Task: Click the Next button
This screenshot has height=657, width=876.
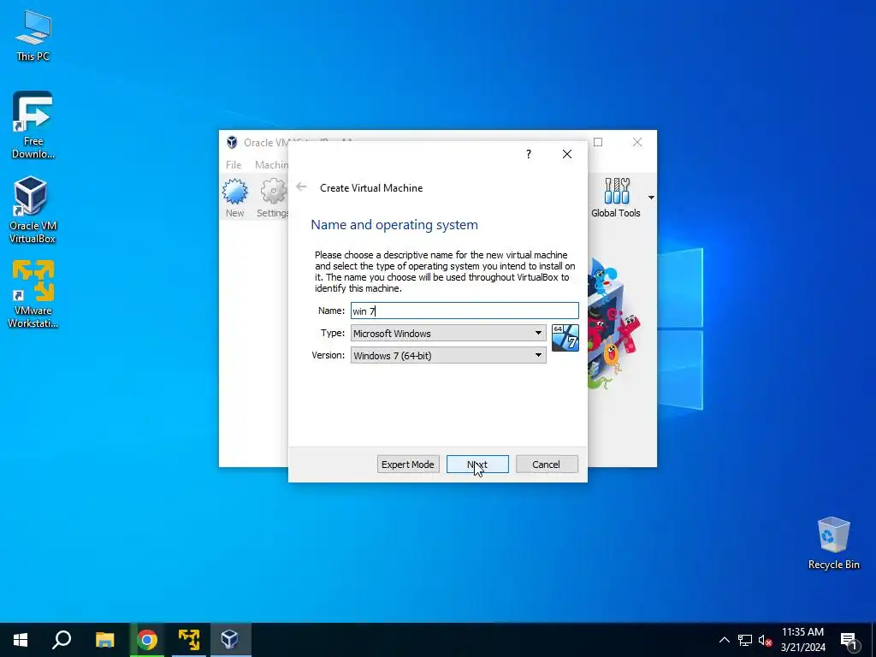Action: (477, 465)
